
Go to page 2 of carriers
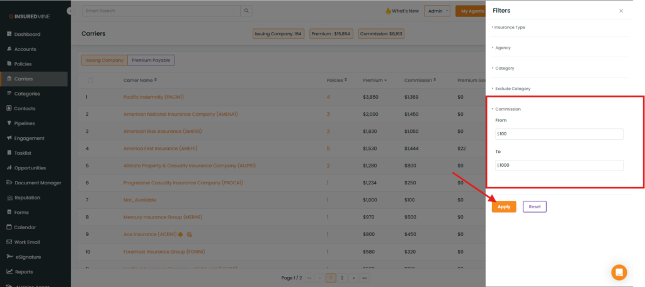342,278
